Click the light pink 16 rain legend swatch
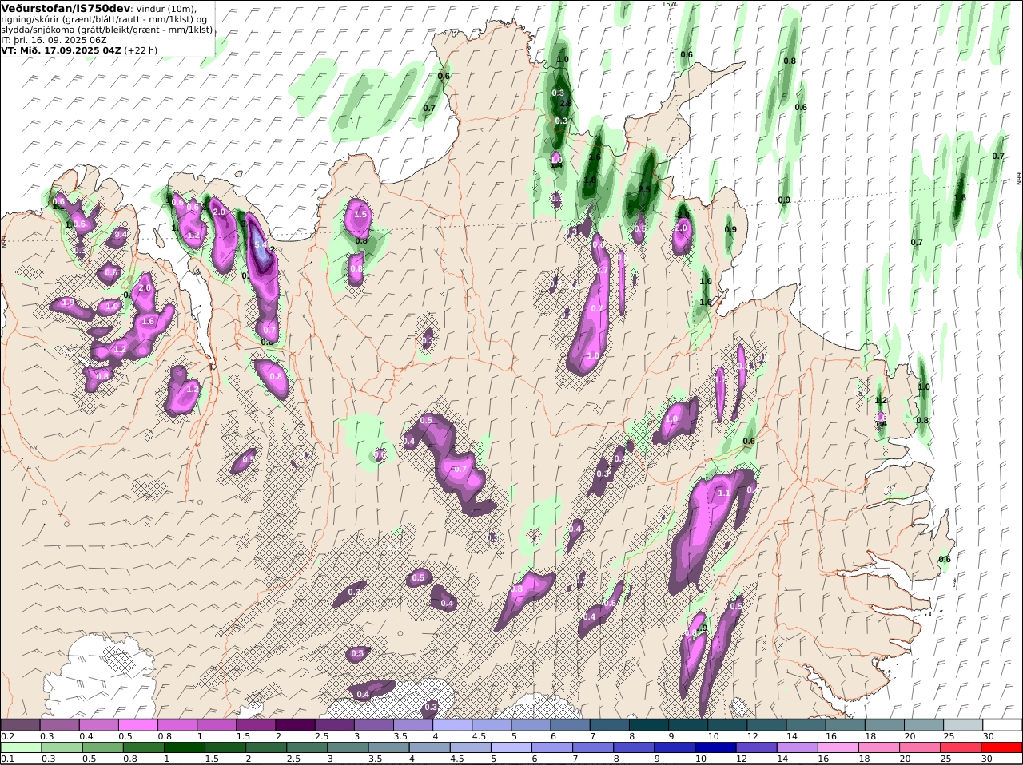 pos(838,747)
